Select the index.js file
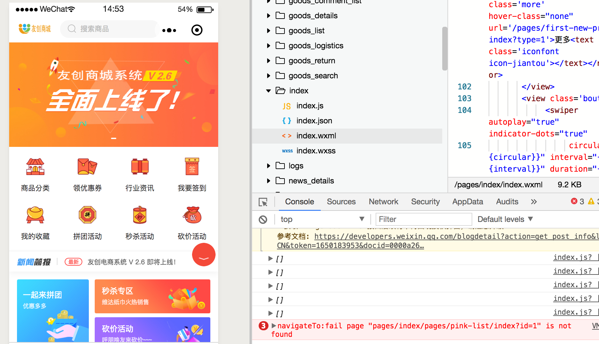This screenshot has width=599, height=344. pos(310,106)
